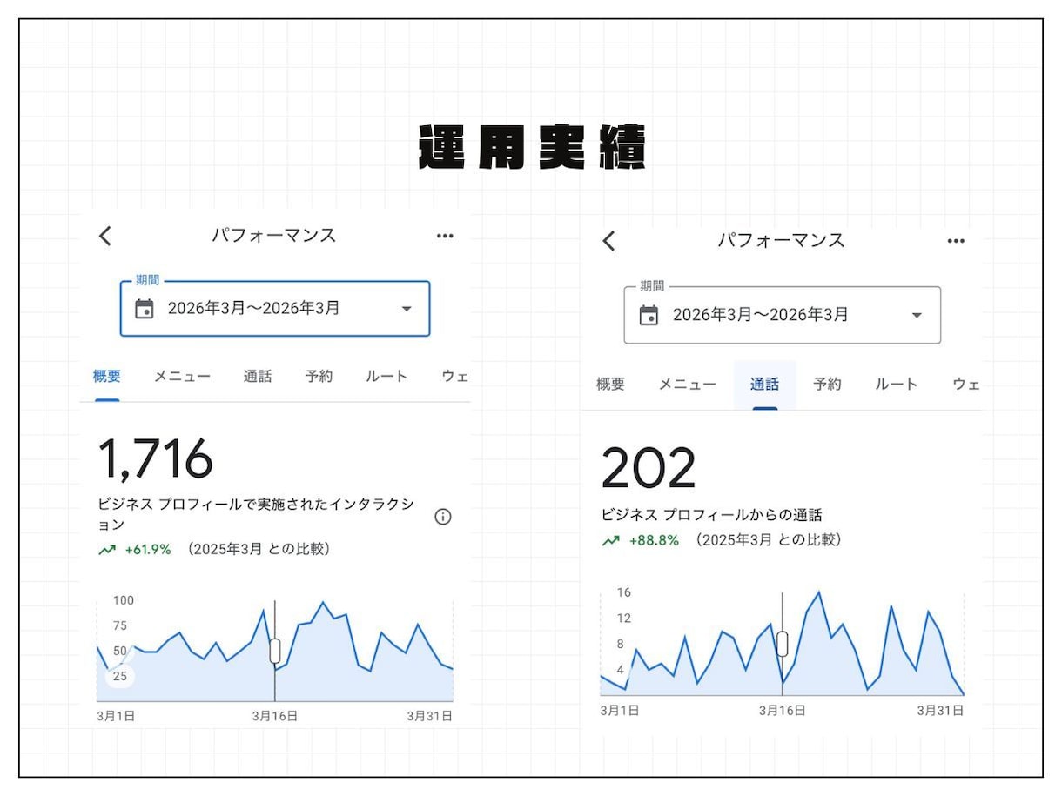The height and width of the screenshot is (796, 1062).
Task: Select 通話 tab in left panel
Action: (x=258, y=377)
